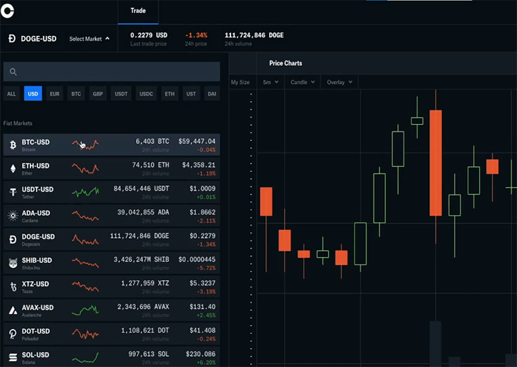This screenshot has height=367, width=517.
Task: Click the Solana icon in SOL-USD row
Action: (13, 358)
